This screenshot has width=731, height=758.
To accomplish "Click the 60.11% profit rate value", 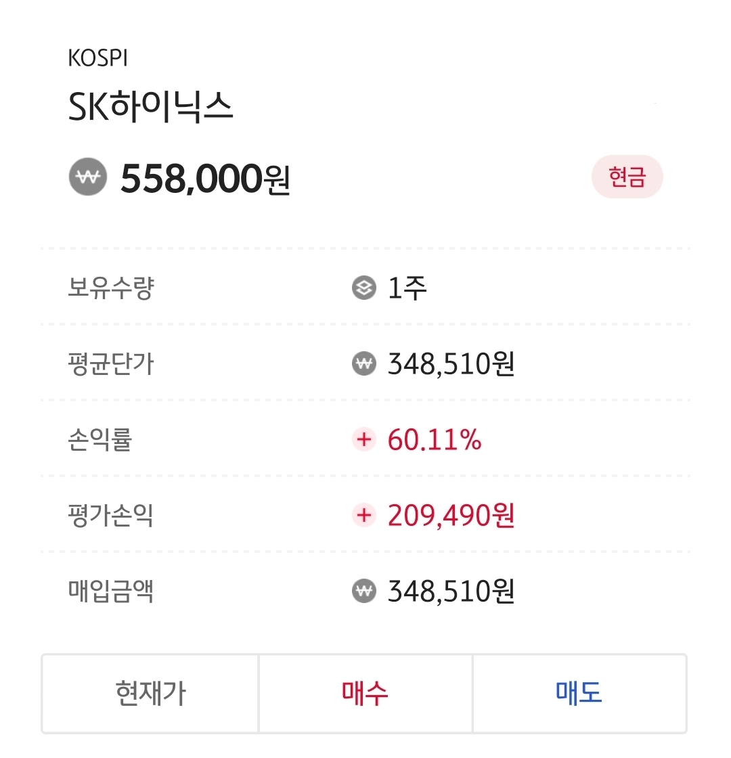I will 435,441.
